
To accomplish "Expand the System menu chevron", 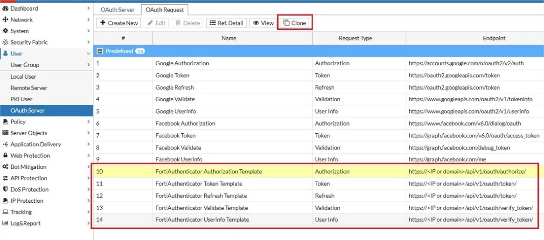I will [89, 31].
